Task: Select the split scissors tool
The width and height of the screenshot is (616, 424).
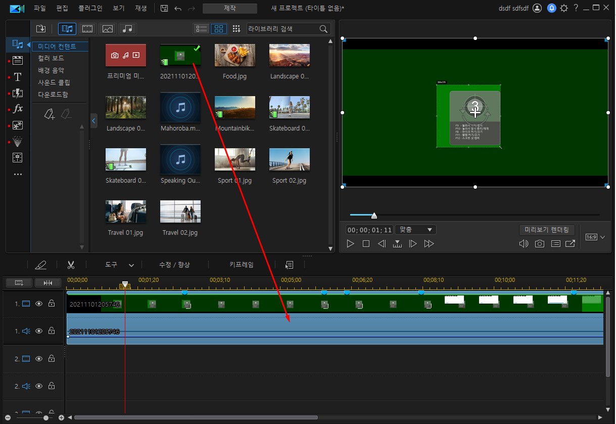Action: coord(71,265)
